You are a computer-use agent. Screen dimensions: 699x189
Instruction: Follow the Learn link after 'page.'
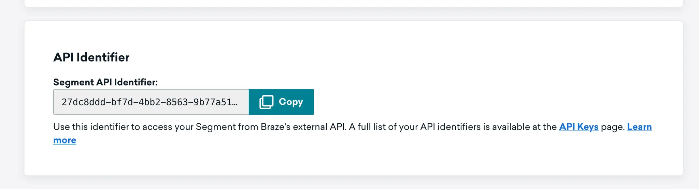pyautogui.click(x=639, y=127)
